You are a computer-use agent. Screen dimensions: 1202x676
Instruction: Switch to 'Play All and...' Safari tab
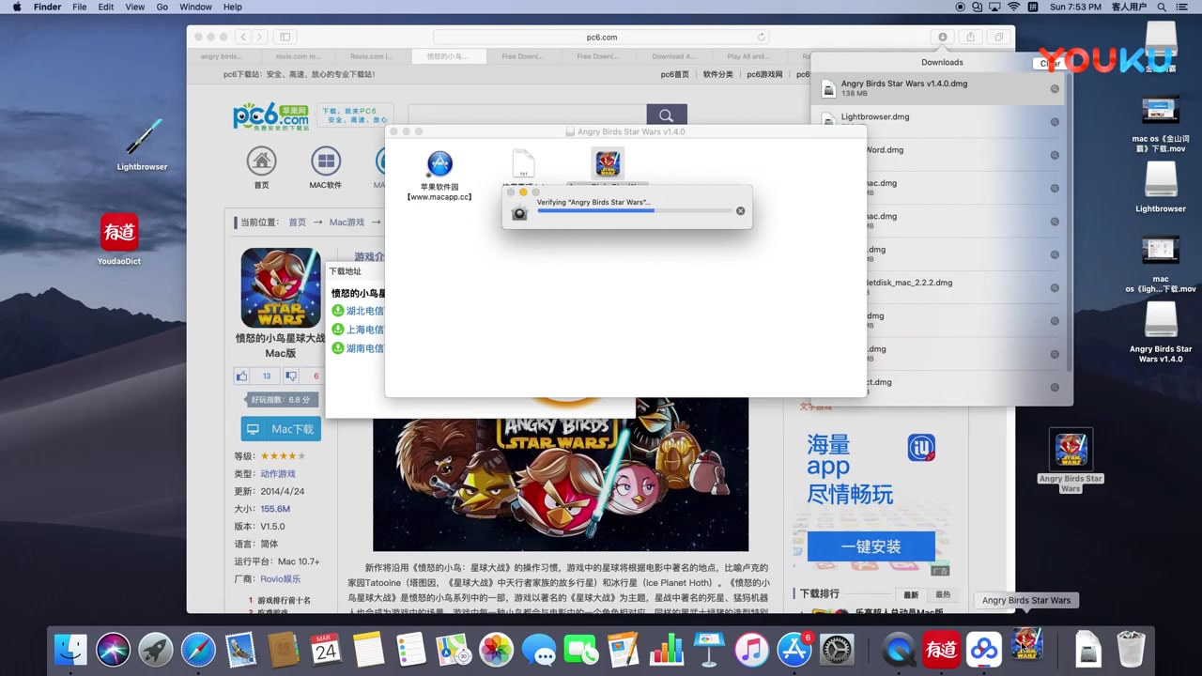[x=748, y=56]
